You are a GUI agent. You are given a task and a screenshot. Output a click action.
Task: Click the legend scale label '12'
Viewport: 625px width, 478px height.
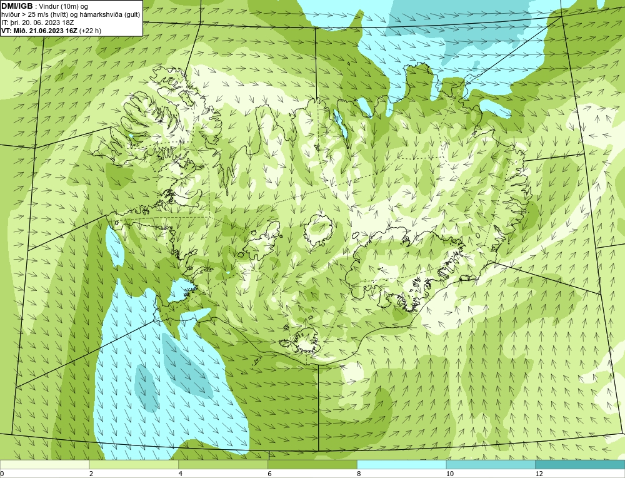[539, 474]
